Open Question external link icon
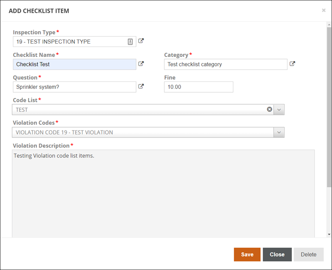 coord(141,86)
